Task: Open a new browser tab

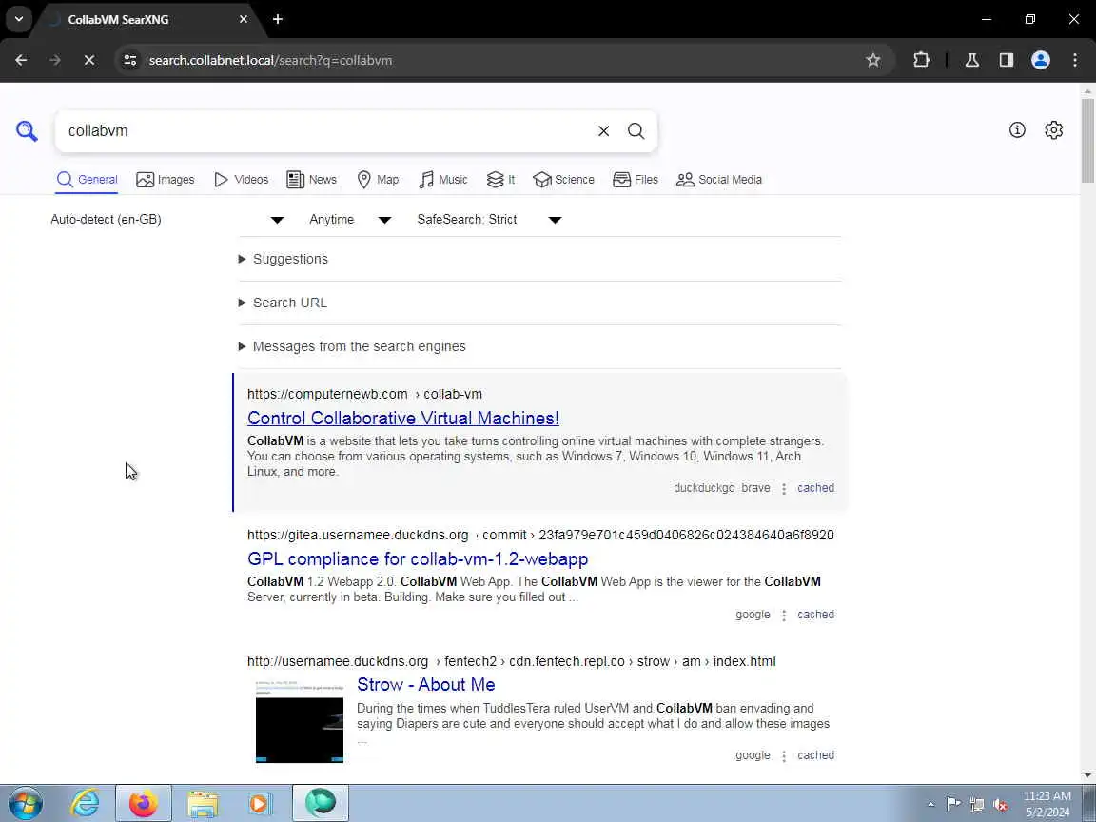Action: click(278, 20)
